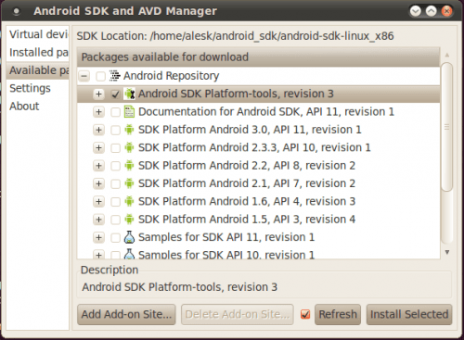Select 'Documentation for Android SDK, API 11' text
The height and width of the screenshot is (340, 464).
click(x=238, y=111)
